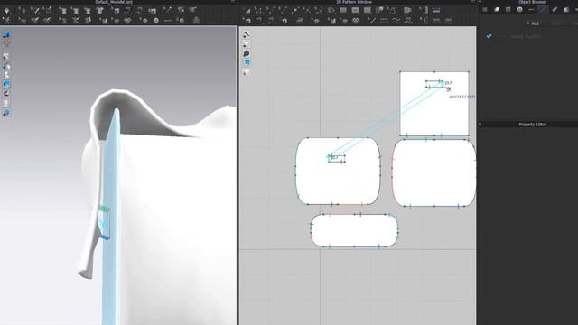Image resolution: width=578 pixels, height=325 pixels.
Task: Uncheck the Default item checkbox in Object Browser
Action: pos(489,36)
